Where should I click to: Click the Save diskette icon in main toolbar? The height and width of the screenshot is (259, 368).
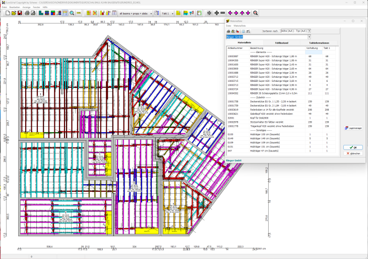[x=21, y=13]
